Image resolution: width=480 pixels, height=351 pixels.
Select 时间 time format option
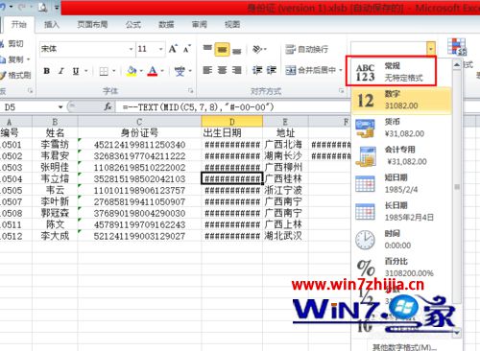[401, 240]
